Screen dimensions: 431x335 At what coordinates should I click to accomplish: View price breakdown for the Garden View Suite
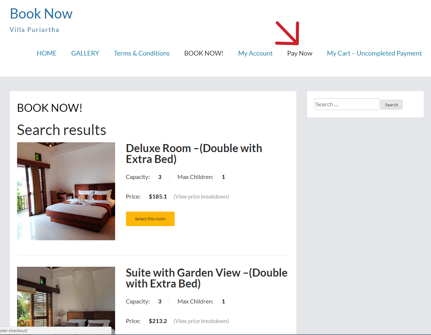tap(201, 321)
